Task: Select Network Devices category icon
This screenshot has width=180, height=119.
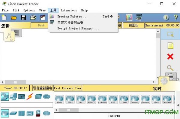Action: [x=5, y=96]
